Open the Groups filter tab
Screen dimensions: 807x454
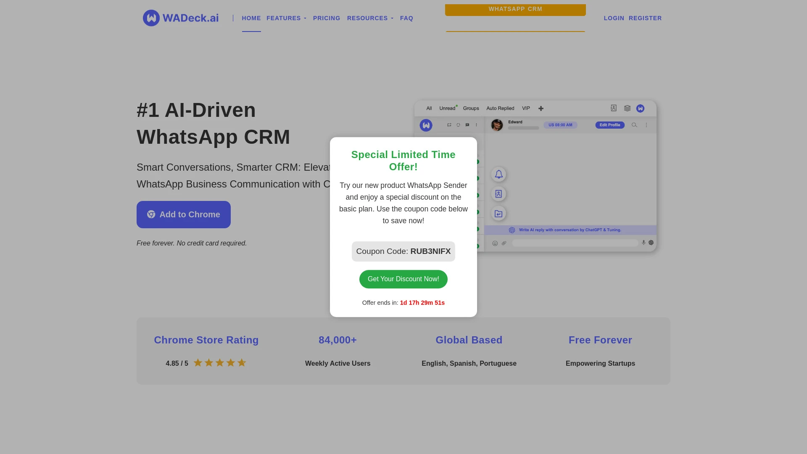[x=471, y=108]
